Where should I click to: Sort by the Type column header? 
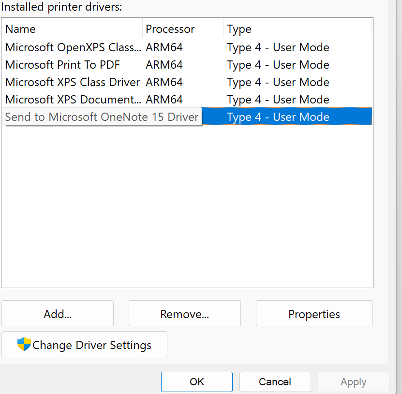298,29
